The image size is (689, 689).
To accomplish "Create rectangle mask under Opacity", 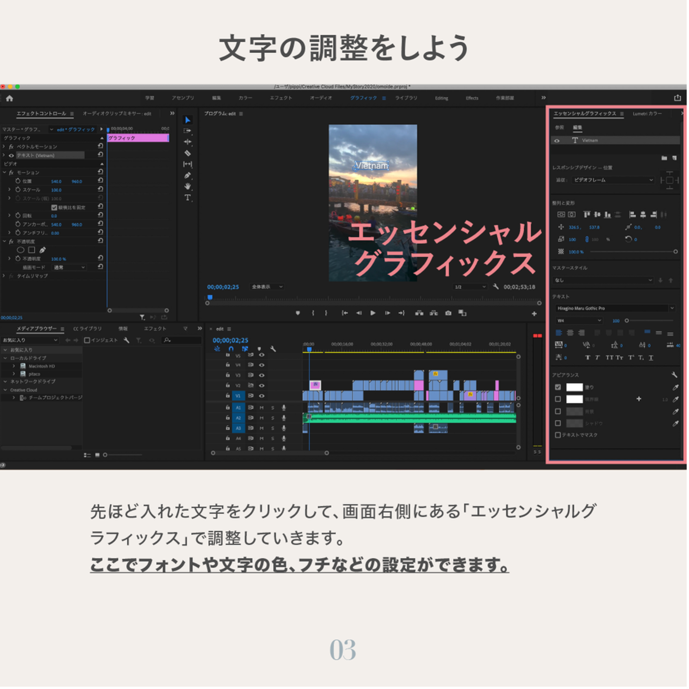I will click(32, 251).
